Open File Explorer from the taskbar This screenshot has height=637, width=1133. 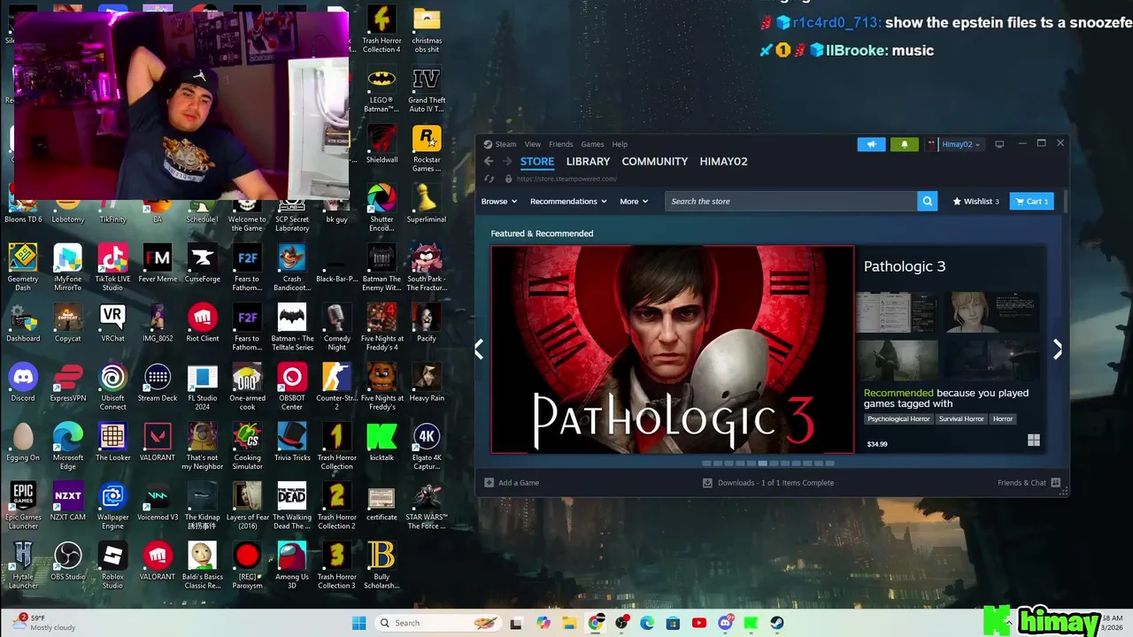(569, 623)
